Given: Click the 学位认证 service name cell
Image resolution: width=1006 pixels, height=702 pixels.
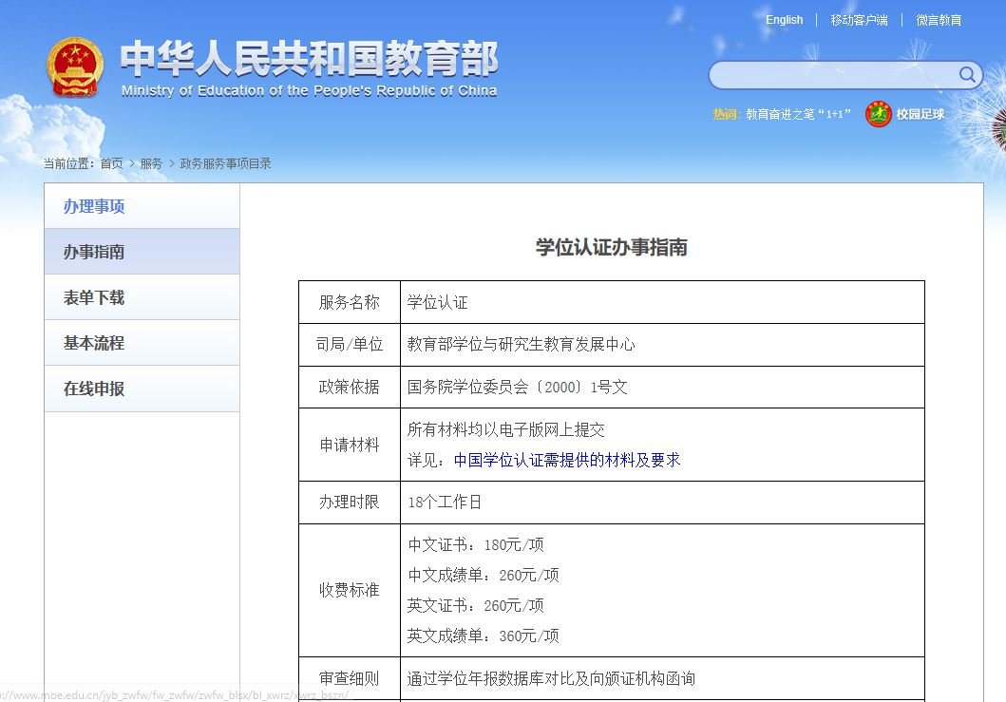Looking at the screenshot, I should tap(435, 301).
